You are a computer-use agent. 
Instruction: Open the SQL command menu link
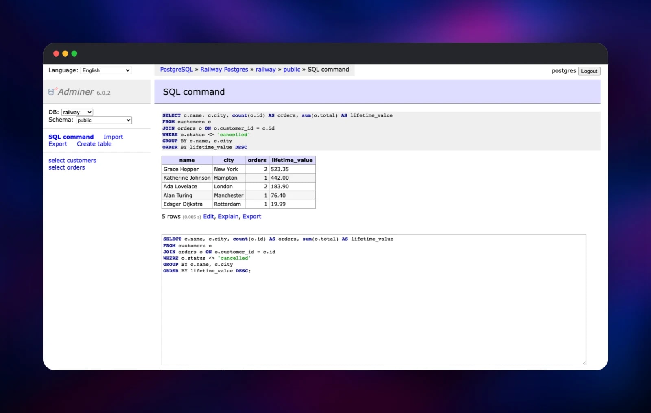[71, 137]
